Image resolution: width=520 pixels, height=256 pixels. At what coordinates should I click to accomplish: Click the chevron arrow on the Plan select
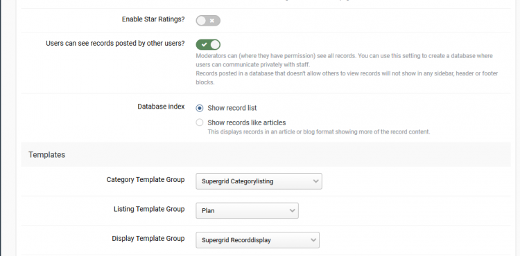click(x=292, y=210)
